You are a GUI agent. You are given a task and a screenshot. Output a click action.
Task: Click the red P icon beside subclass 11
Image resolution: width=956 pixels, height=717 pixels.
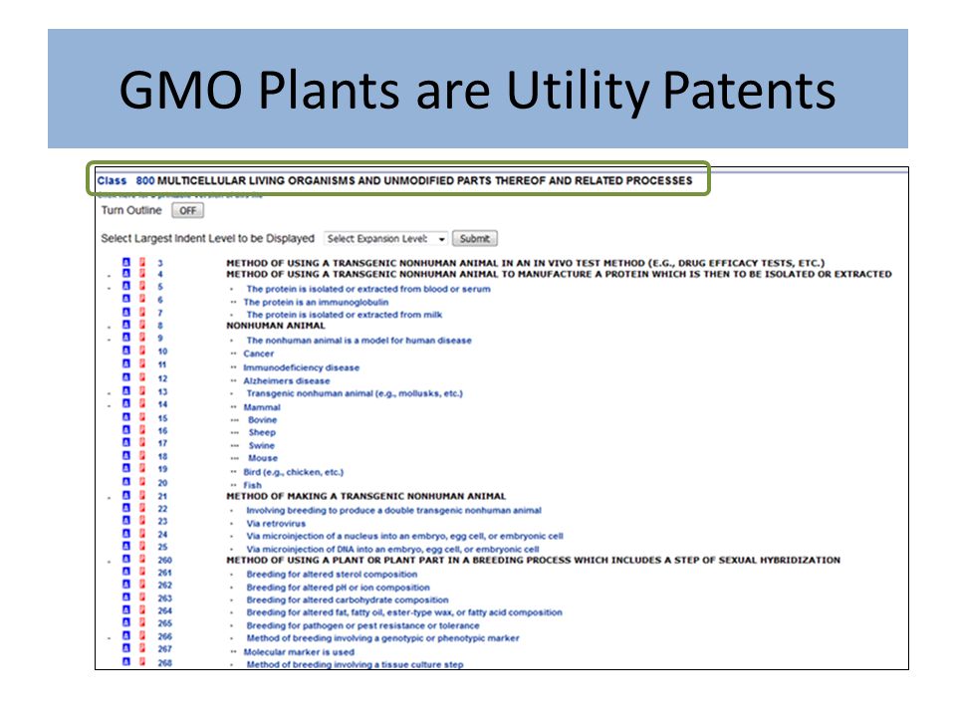point(142,364)
